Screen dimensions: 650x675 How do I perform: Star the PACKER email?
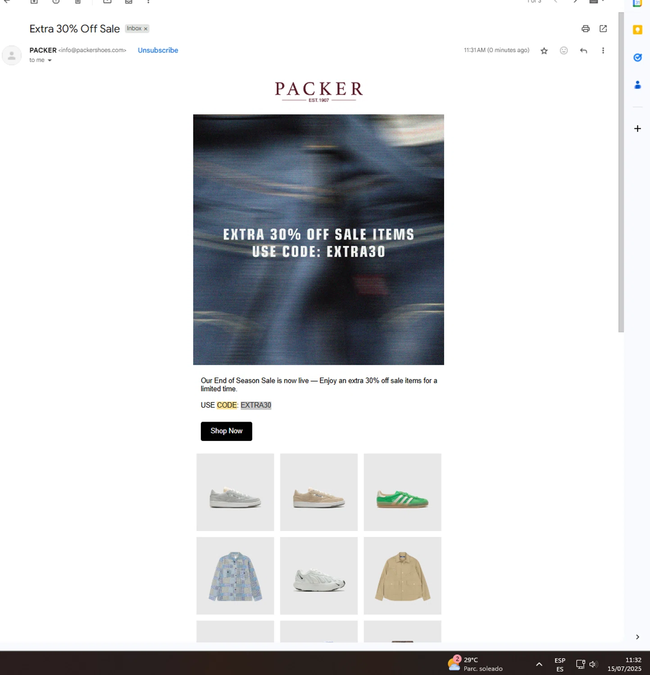click(544, 51)
